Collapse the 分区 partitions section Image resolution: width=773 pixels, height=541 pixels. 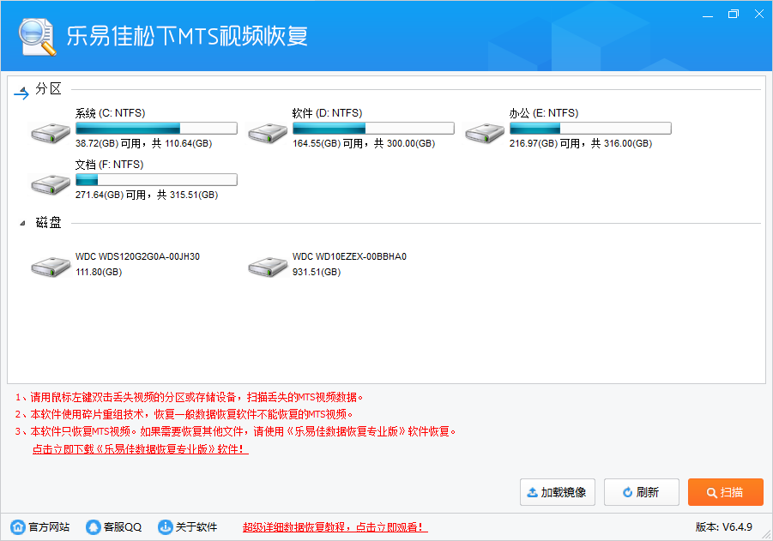click(x=21, y=93)
